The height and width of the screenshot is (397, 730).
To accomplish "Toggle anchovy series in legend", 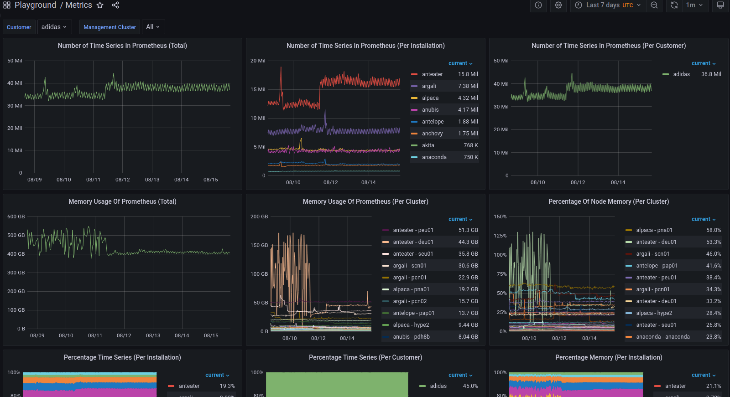I will tap(432, 134).
